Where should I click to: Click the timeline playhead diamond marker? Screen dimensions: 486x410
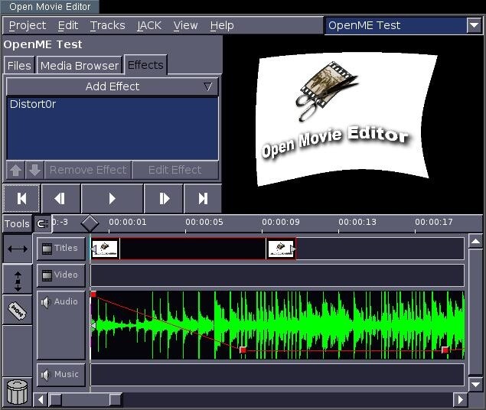point(90,223)
